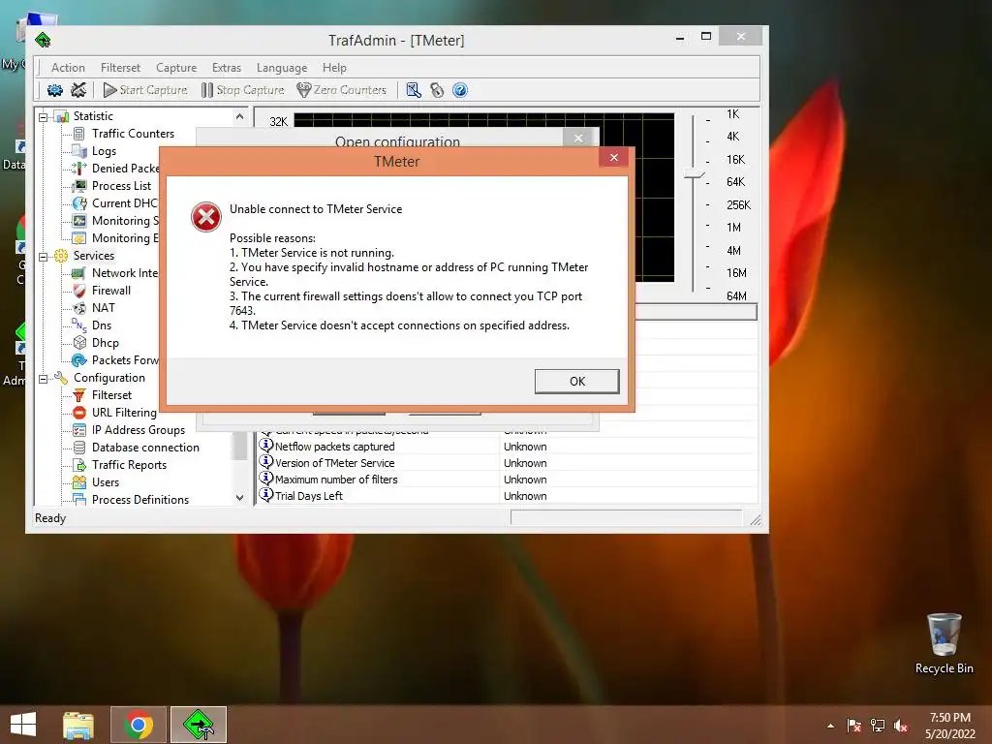Click the chain links icon in toolbar
The image size is (992, 744).
[437, 90]
